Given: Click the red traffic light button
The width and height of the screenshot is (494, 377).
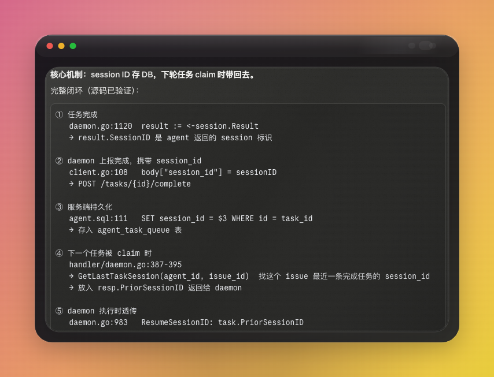Looking at the screenshot, I should pyautogui.click(x=50, y=45).
